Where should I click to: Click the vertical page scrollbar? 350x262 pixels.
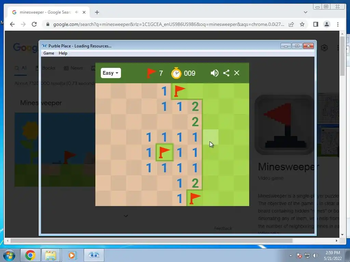(342, 56)
